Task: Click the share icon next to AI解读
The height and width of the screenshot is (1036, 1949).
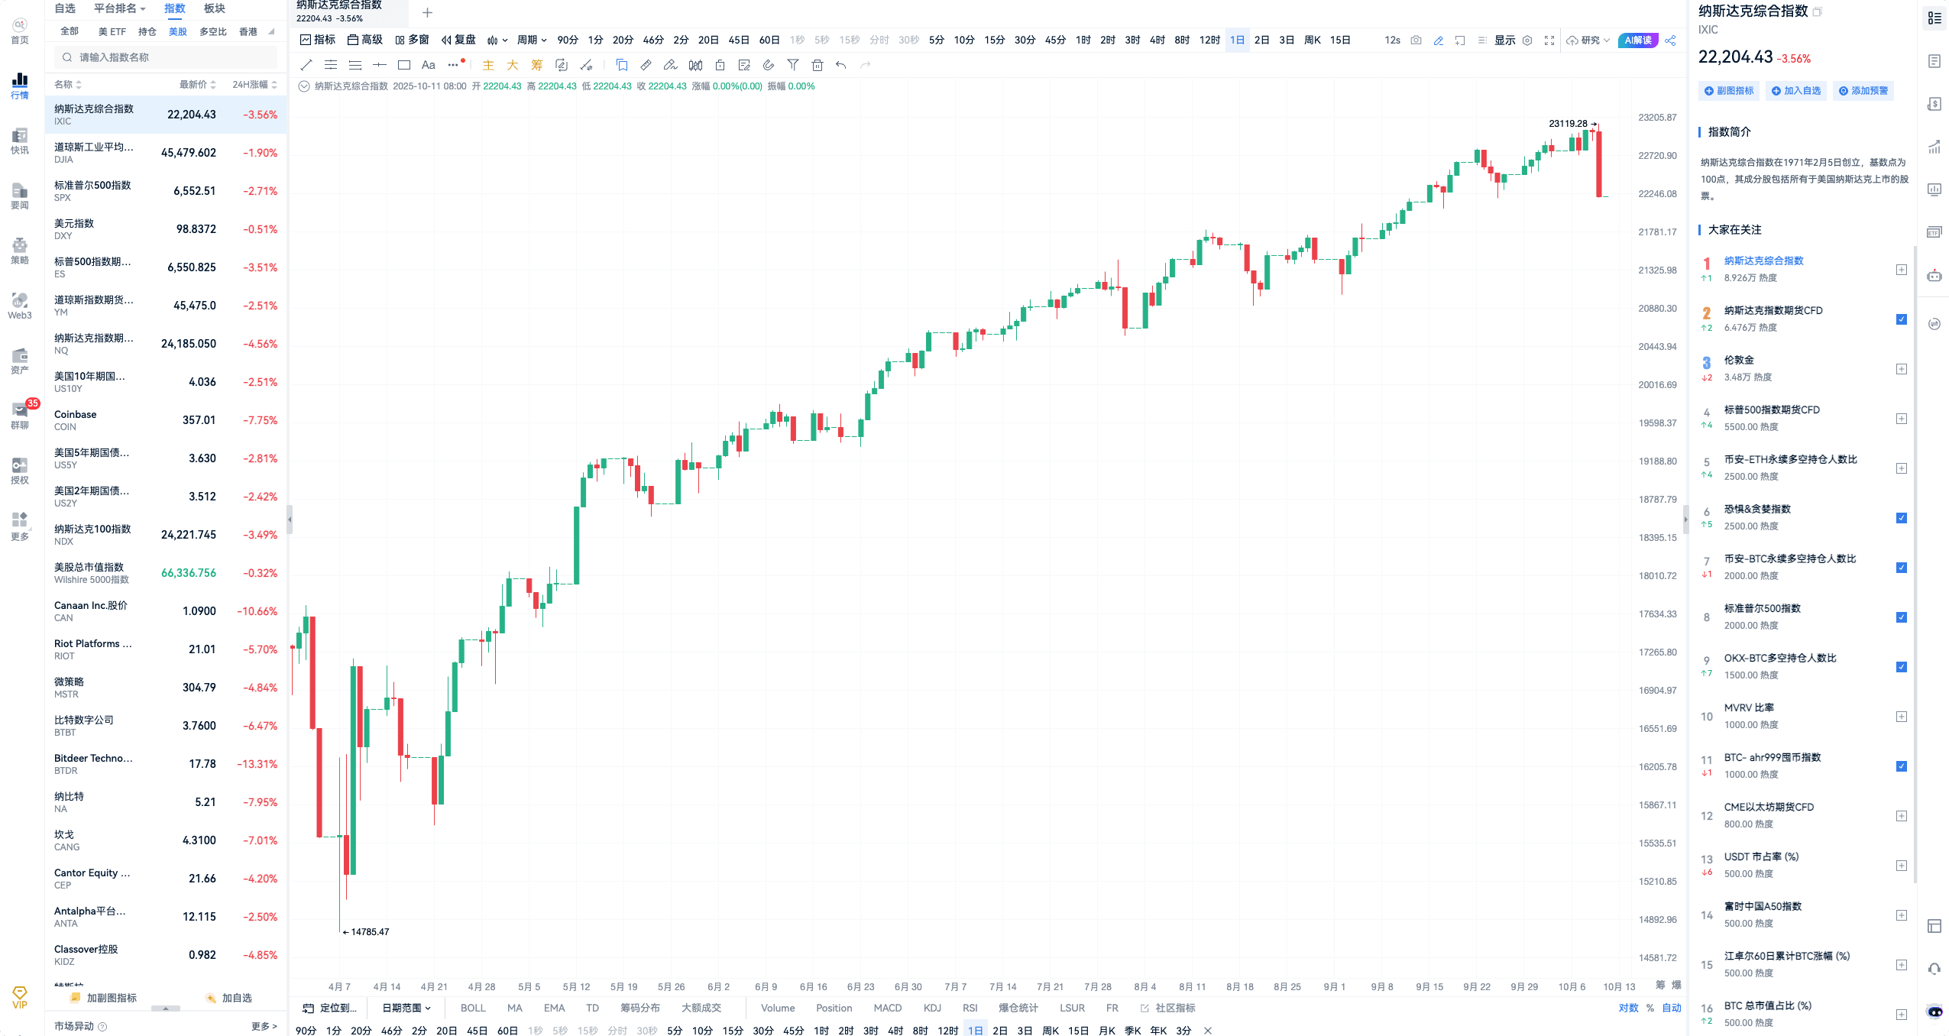Action: pyautogui.click(x=1671, y=40)
